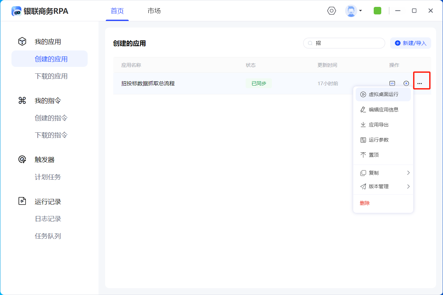Click the green status square icon
443x295 pixels.
point(377,11)
